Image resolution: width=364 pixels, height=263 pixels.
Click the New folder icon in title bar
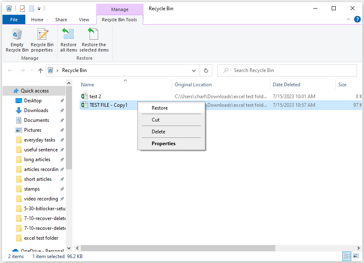pos(31,9)
